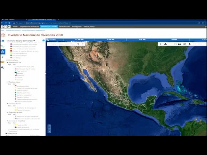
Task: Open the search box dropdown chevron
Action: coord(83,44)
